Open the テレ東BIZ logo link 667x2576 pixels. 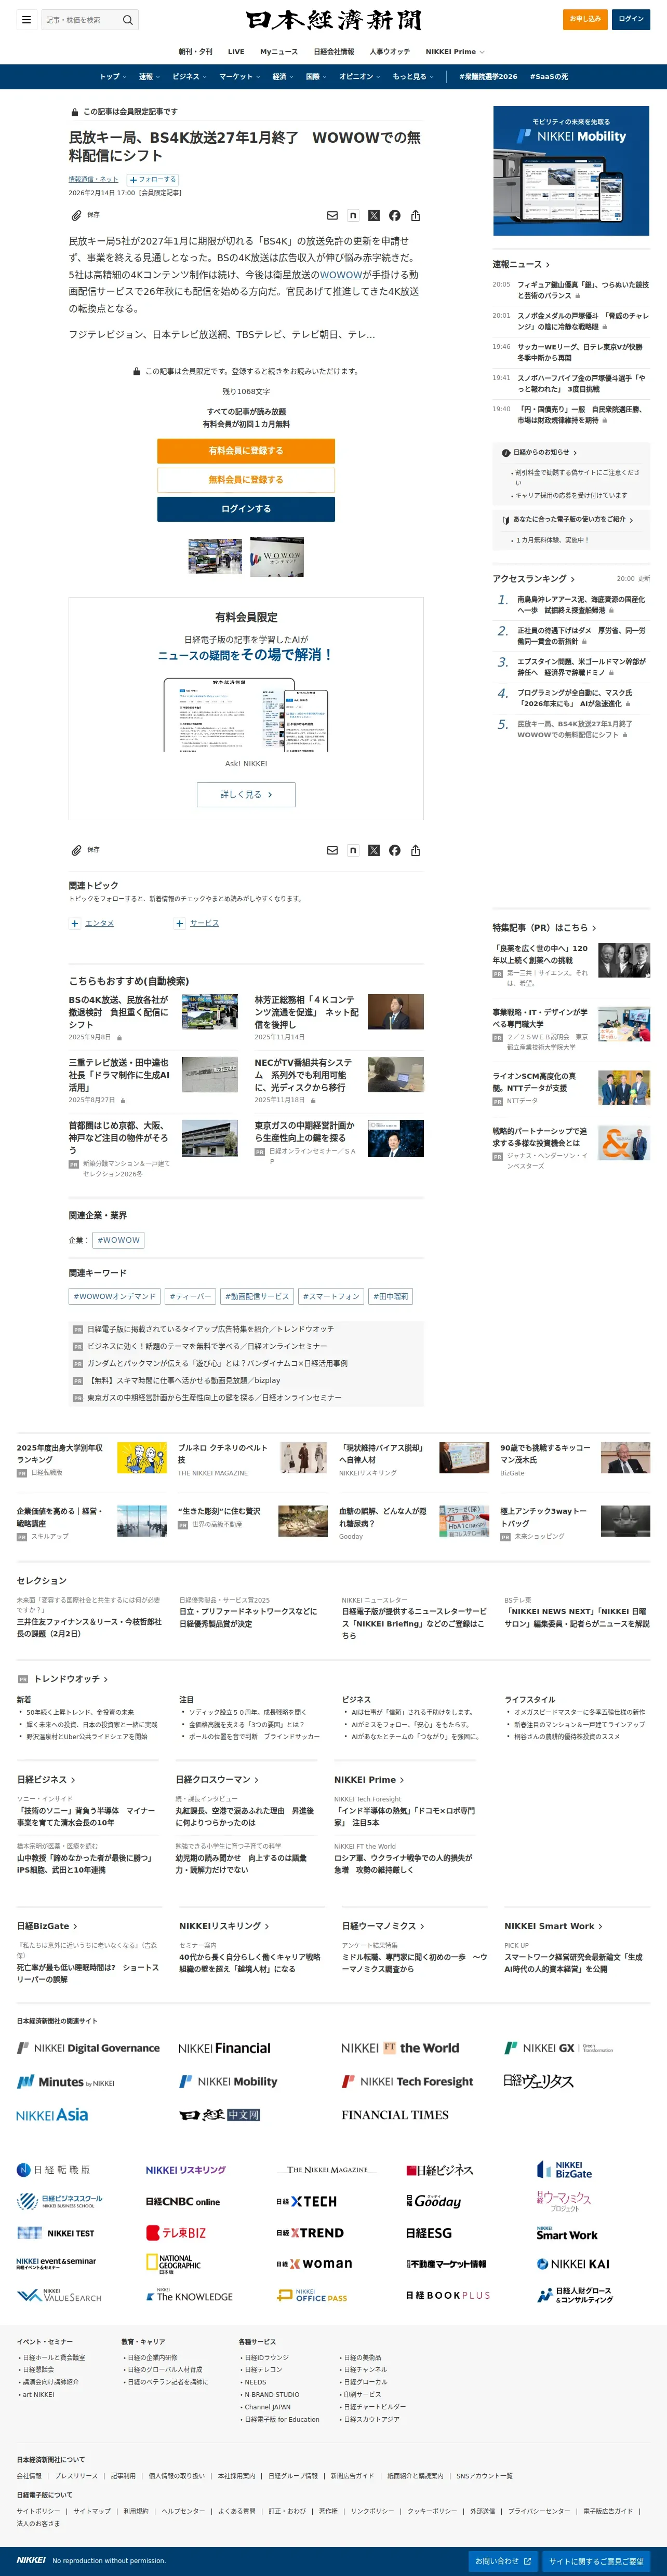pos(176,2232)
